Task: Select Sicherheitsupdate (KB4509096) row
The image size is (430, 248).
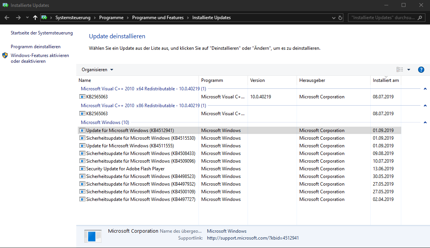Action: pyautogui.click(x=240, y=161)
